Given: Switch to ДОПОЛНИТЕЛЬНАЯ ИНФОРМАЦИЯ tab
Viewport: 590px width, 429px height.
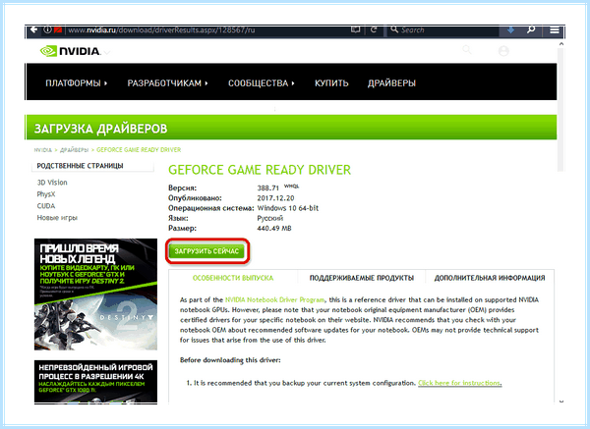Looking at the screenshot, I should click(490, 278).
